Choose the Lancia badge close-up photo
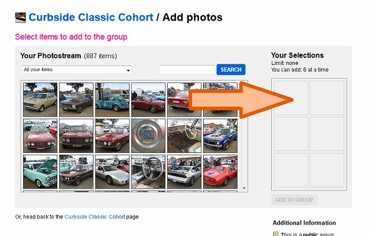Image resolution: width=374 pixels, height=236 pixels. tap(148, 135)
